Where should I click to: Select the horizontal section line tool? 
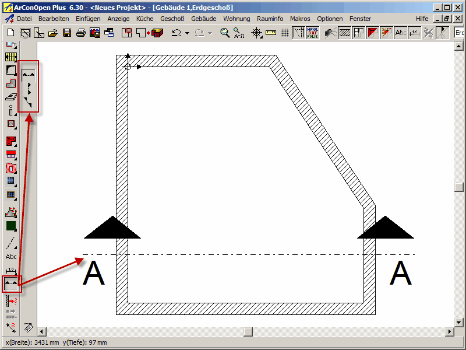coord(29,74)
